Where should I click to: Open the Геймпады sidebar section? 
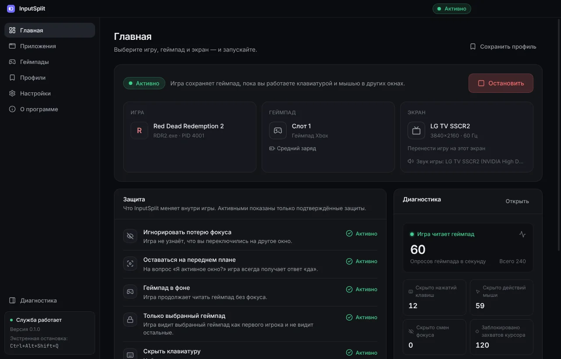click(50, 62)
